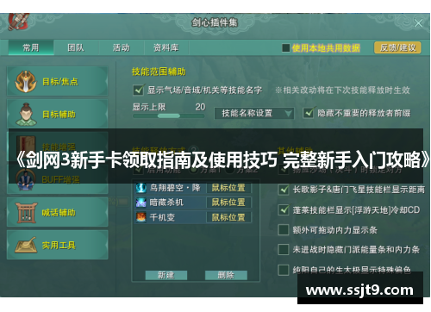Screen dimensions: 431x312
Task: Enable 使用本地共用数据 checkbox
Action: tap(286, 48)
